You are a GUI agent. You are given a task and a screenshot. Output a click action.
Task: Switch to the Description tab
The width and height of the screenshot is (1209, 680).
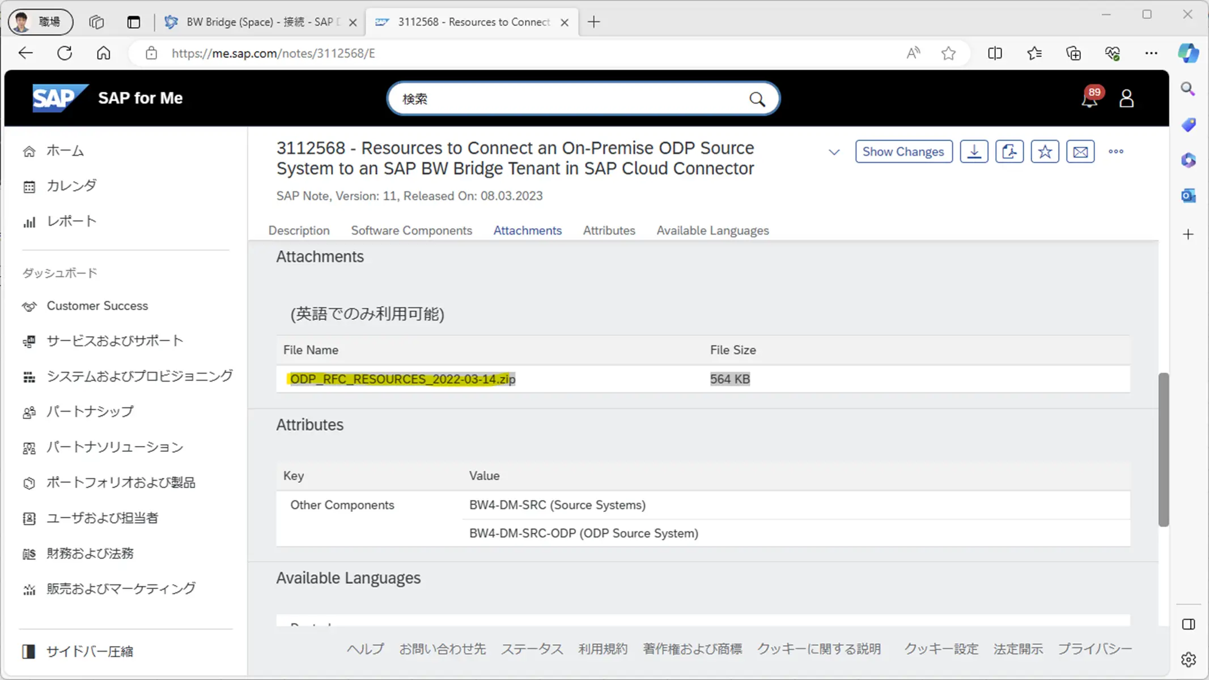[x=299, y=230]
